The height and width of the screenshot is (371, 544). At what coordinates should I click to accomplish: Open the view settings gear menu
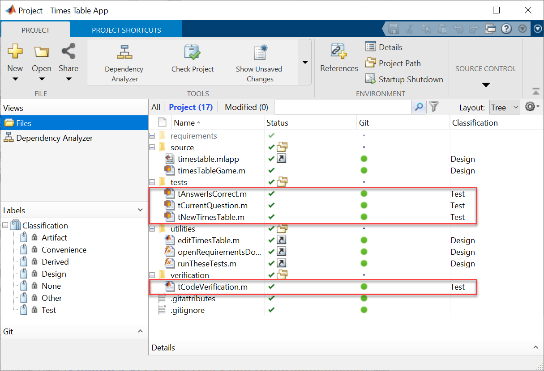(531, 107)
